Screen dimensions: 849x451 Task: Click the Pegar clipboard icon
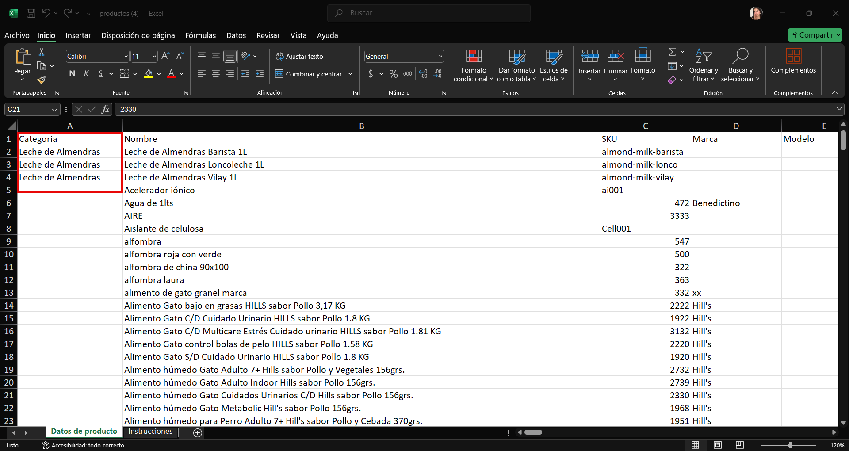pos(23,57)
